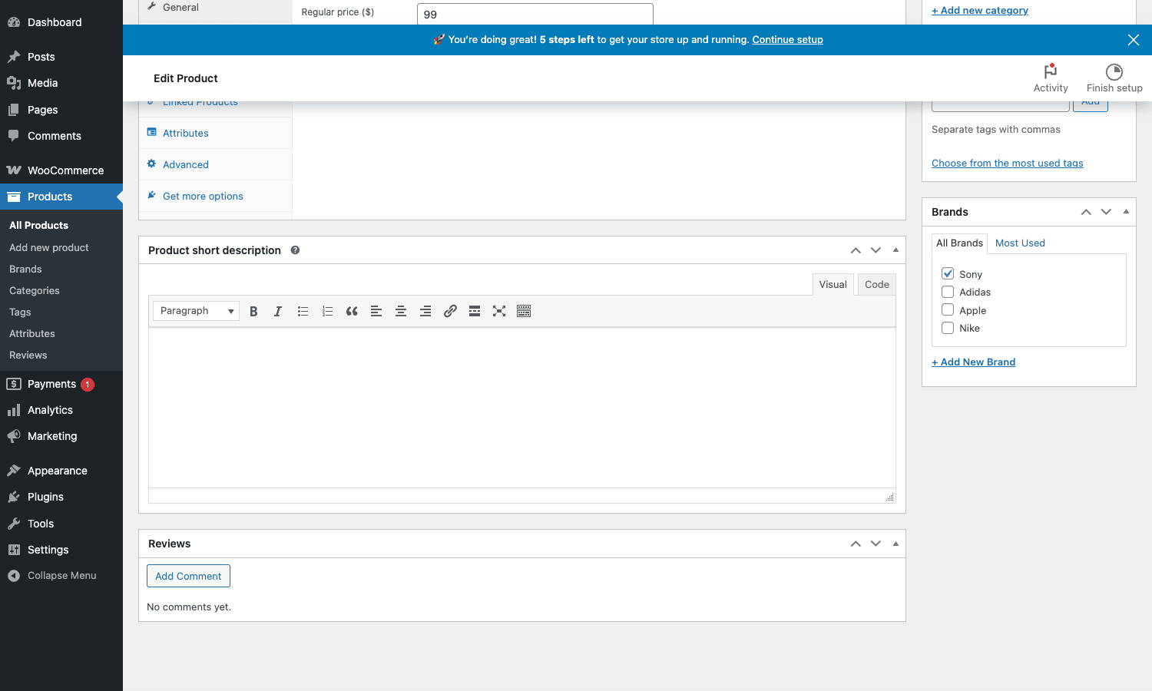
Task: Click the Add Comment button
Action: coord(188,576)
